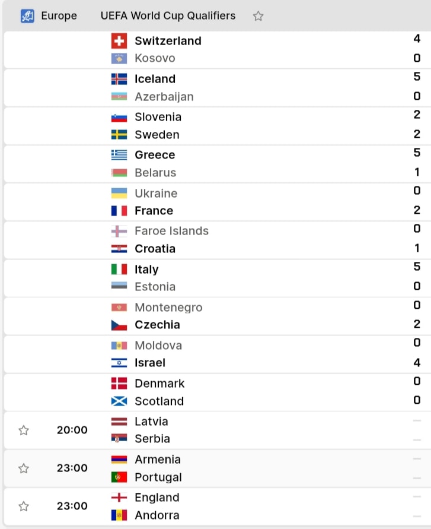This screenshot has width=431, height=529.
Task: Click the Europe region icon
Action: tap(27, 16)
